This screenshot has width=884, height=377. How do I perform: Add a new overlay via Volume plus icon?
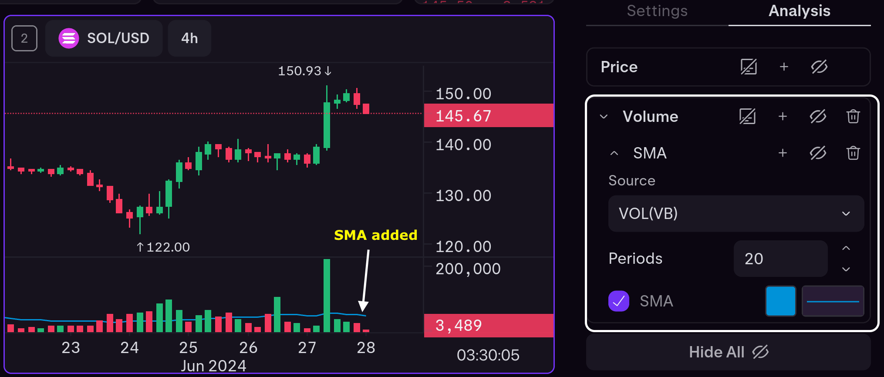[783, 116]
